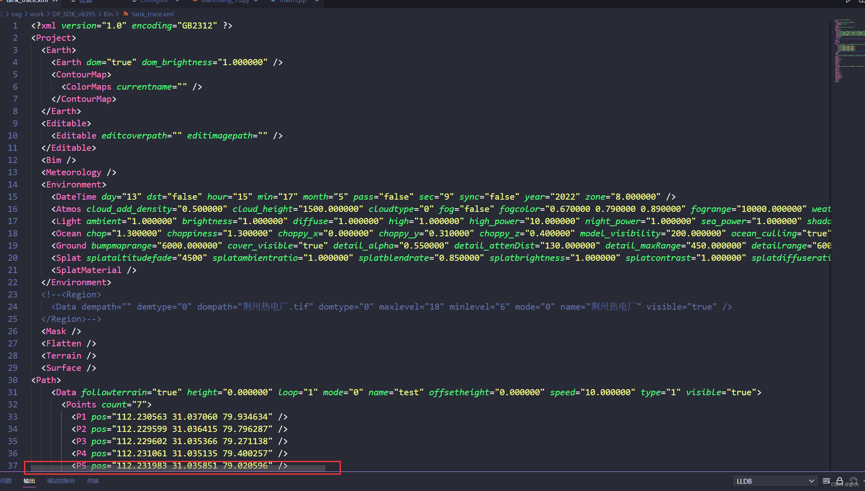The image size is (865, 491).
Task: Click the dompath 荆州热电厂.tif value
Action: click(x=276, y=307)
